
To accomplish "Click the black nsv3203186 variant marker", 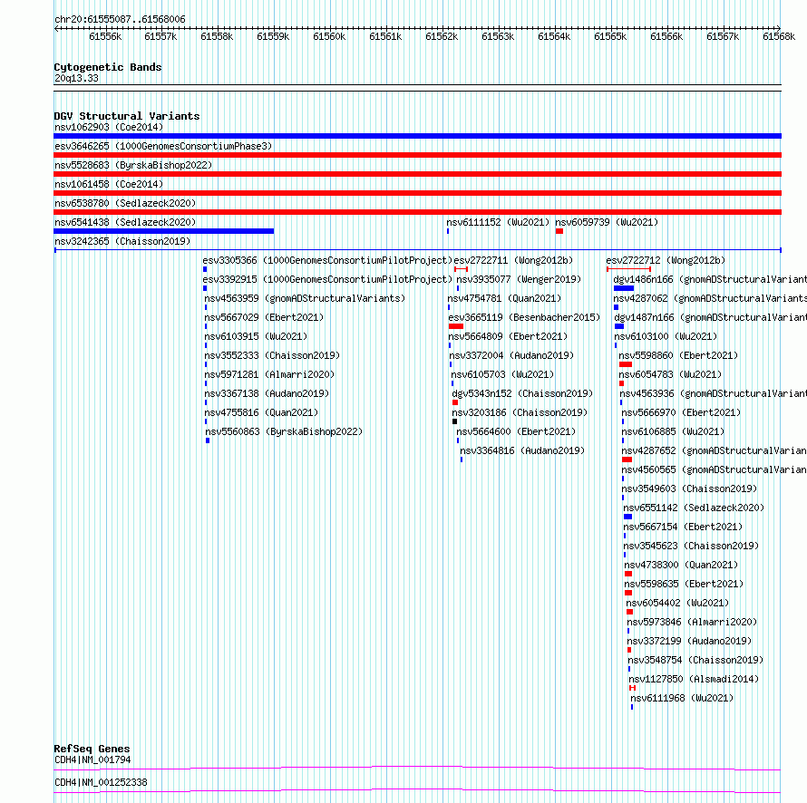I will (454, 421).
